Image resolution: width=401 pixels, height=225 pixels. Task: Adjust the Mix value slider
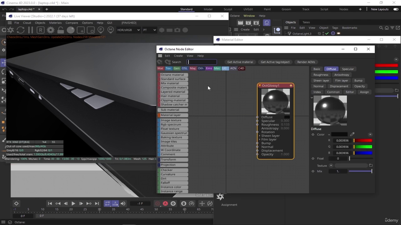coord(360,171)
